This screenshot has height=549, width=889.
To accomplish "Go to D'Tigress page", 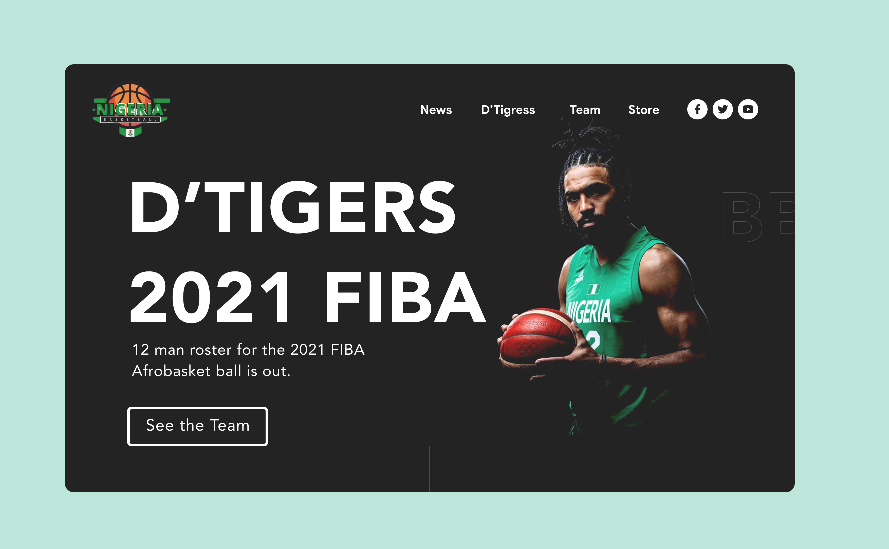I will click(x=508, y=110).
